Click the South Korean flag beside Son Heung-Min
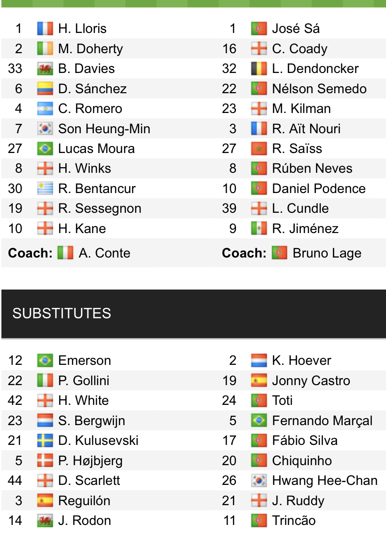386x540 pixels. point(45,129)
